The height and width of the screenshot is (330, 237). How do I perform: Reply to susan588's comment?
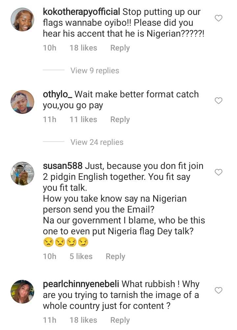click(115, 256)
